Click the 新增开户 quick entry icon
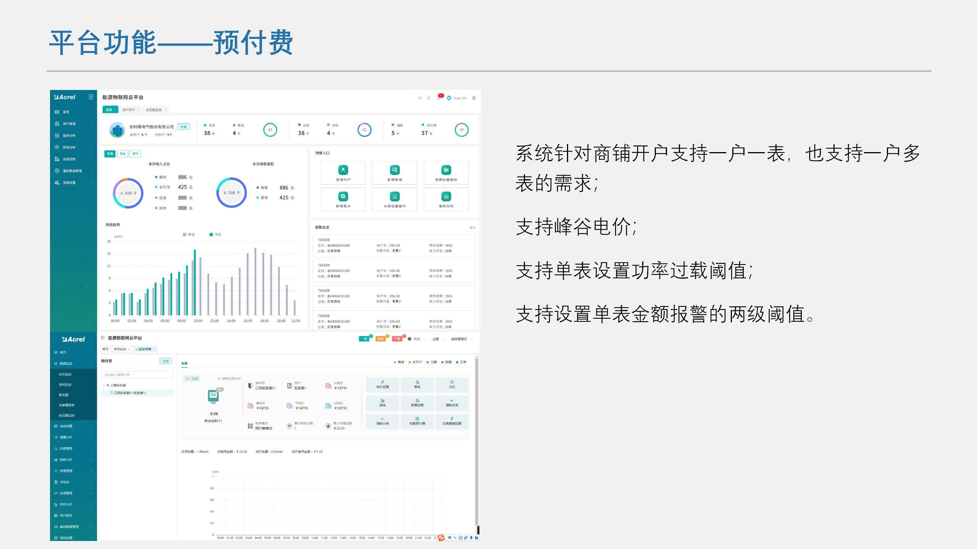The height and width of the screenshot is (549, 977). tap(343, 170)
